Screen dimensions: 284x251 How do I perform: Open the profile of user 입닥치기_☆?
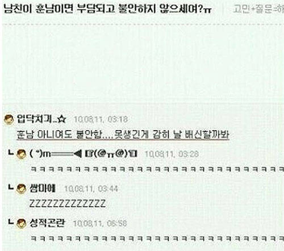[41, 119]
